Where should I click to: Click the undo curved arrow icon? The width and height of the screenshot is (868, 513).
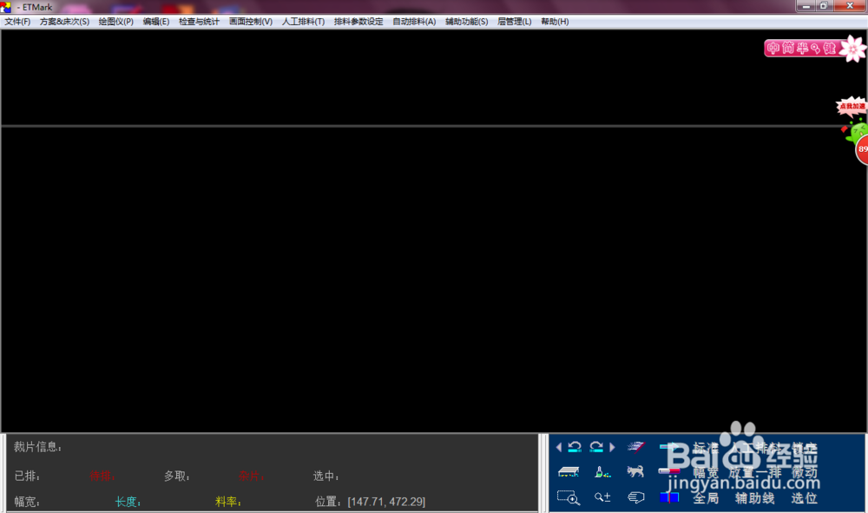click(x=574, y=447)
